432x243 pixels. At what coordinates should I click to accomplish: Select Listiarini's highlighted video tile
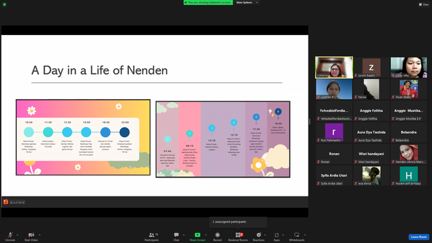(x=334, y=67)
